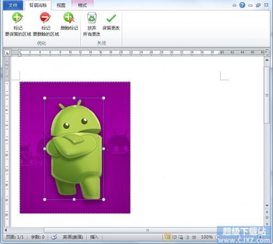Click the Next Page double-arrow button
The image size is (273, 244).
click(x=267, y=224)
